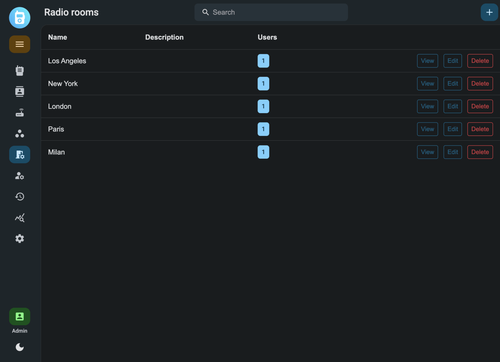The width and height of the screenshot is (500, 362).
Task: Toggle dark mode moon icon
Action: (x=20, y=347)
